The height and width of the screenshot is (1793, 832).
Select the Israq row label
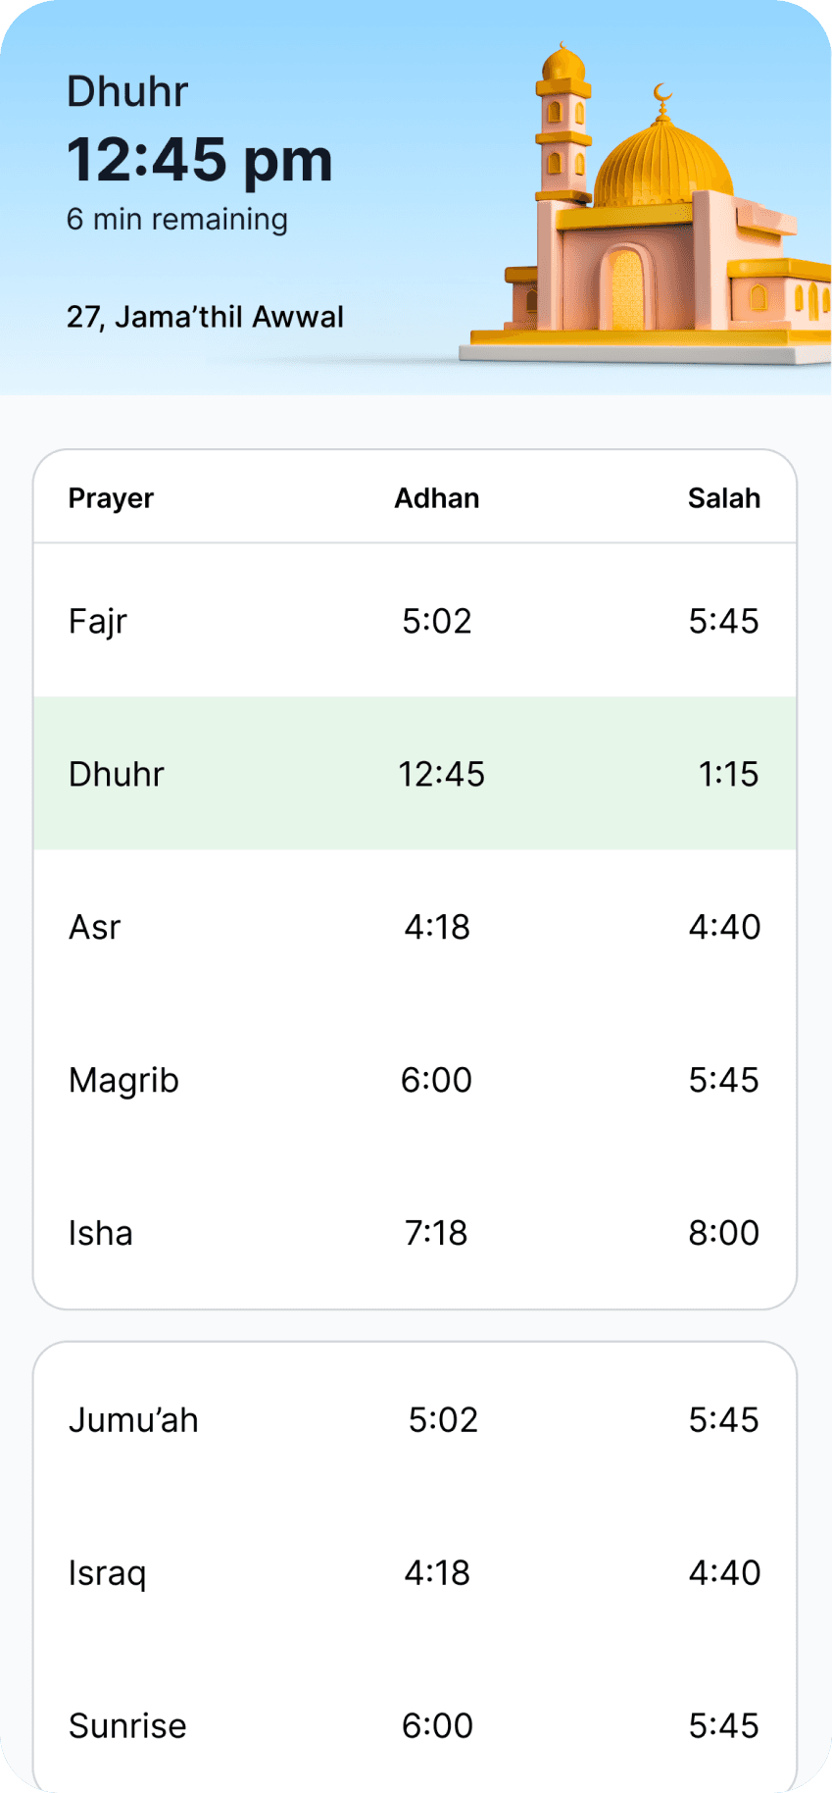point(107,1572)
